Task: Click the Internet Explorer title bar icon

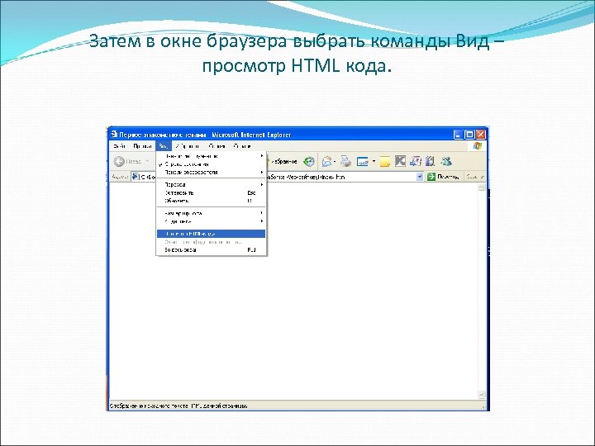Action: point(114,135)
